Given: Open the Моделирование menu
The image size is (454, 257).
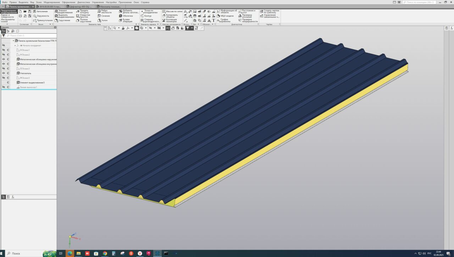Looking at the screenshot, I should 52,2.
